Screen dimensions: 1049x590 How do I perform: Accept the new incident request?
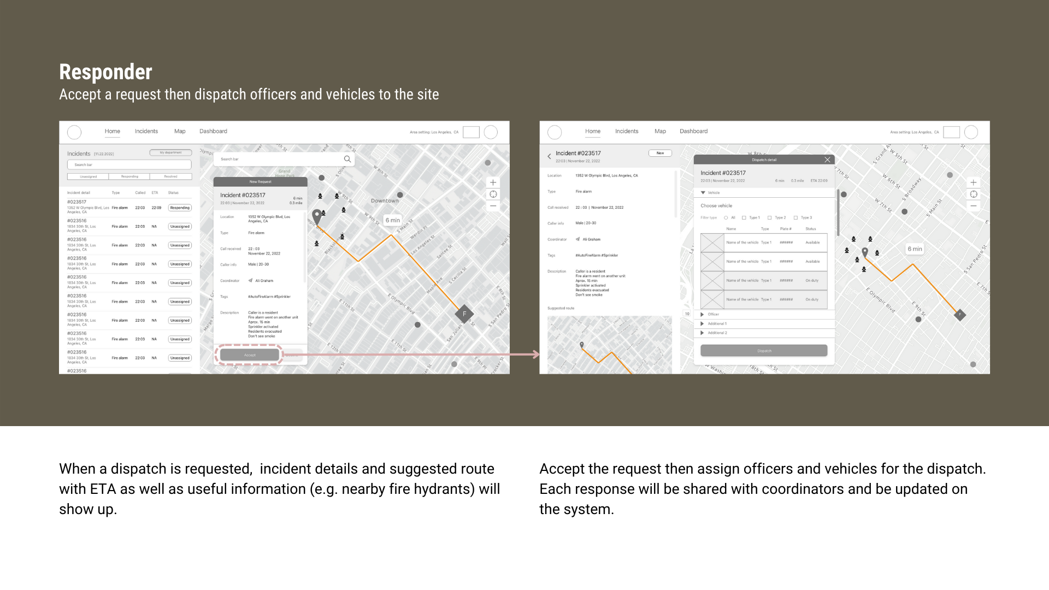point(250,355)
